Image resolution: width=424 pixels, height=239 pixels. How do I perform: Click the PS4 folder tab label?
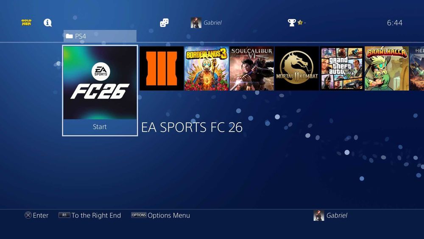[x=81, y=36]
